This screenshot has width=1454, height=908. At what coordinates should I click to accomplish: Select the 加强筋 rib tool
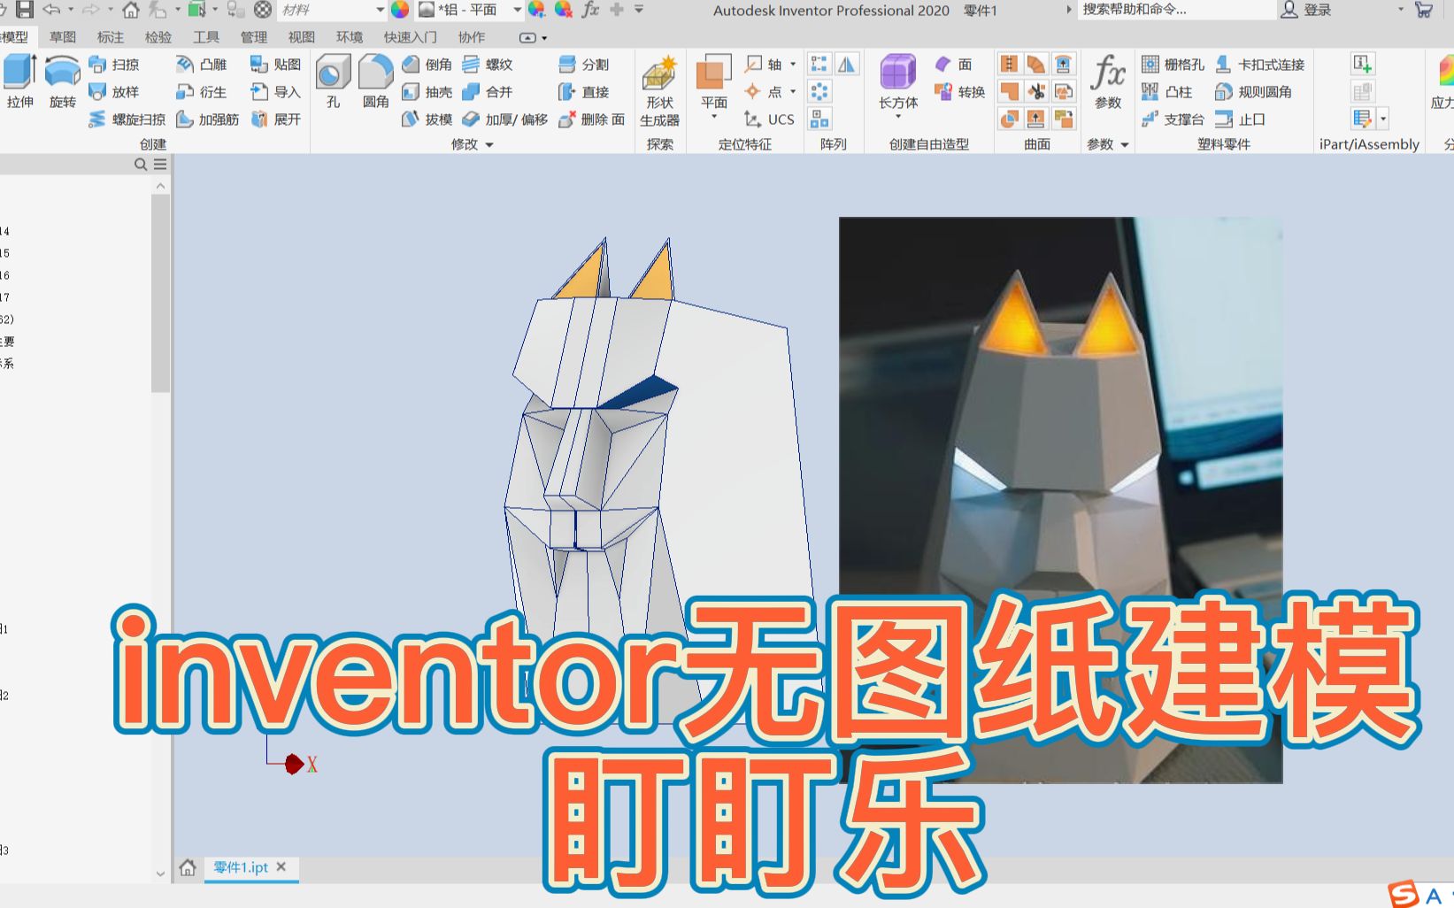(208, 119)
